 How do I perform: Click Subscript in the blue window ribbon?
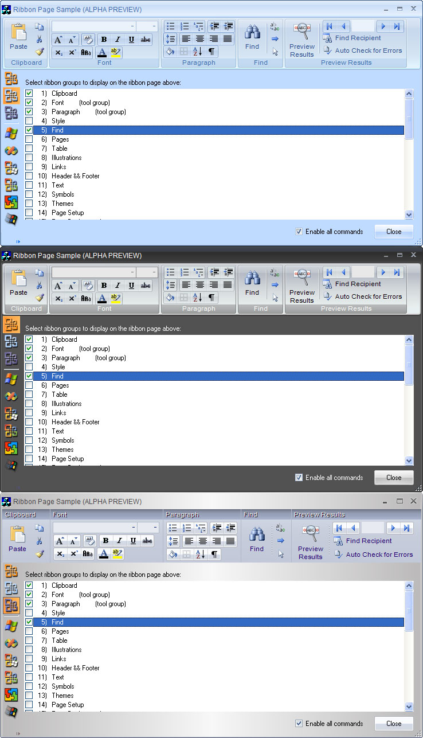[59, 52]
